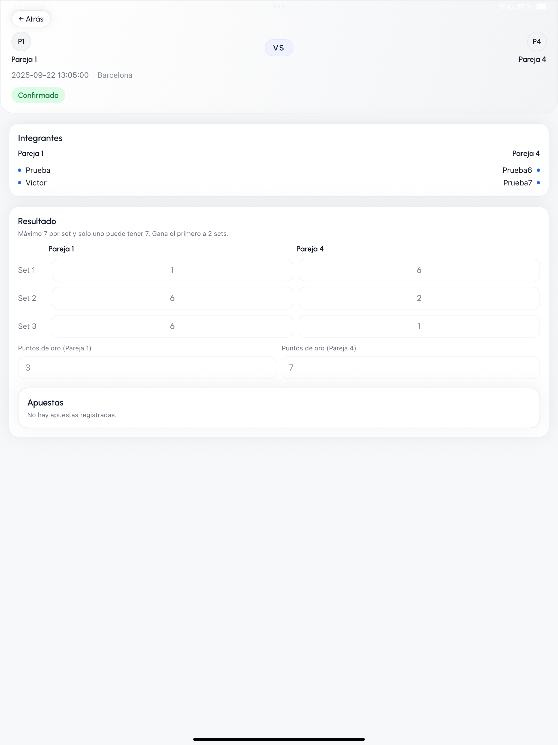
Task: Tap the home indicator bar
Action: 279,739
